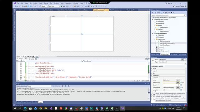Select the MainWindow.xaml.cs editor tab
The height and width of the screenshot is (112, 200).
pyautogui.click(x=115, y=10)
